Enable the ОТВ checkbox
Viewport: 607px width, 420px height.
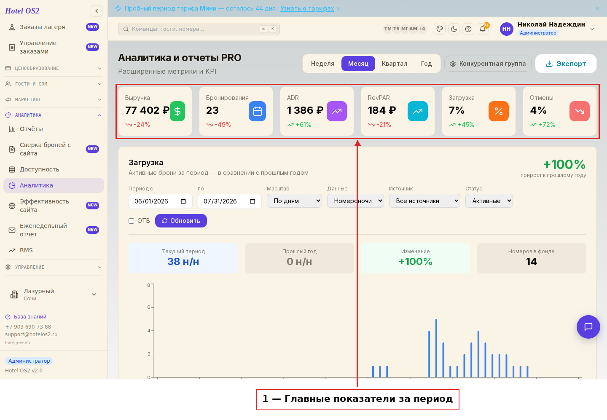coord(132,221)
